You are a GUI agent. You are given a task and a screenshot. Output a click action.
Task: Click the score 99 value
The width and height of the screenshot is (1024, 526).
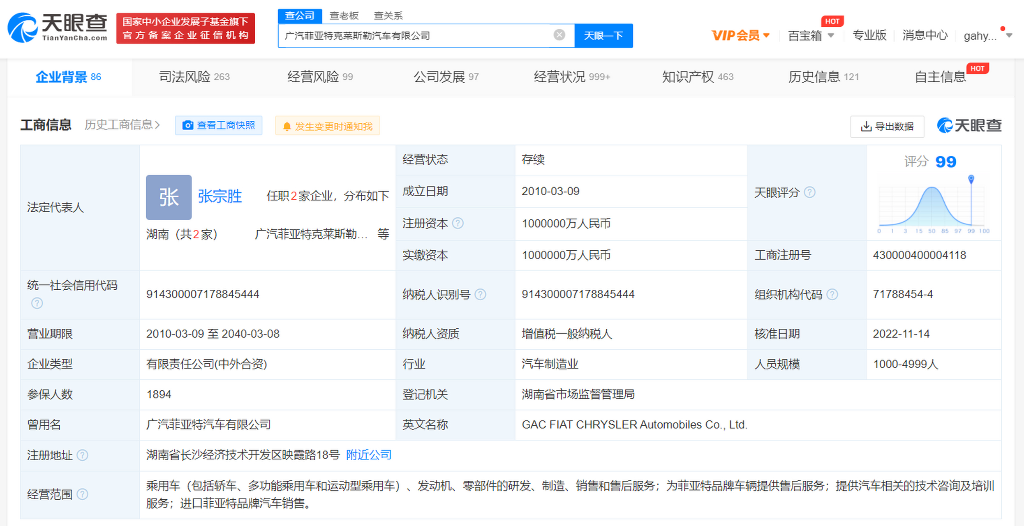pos(945,161)
